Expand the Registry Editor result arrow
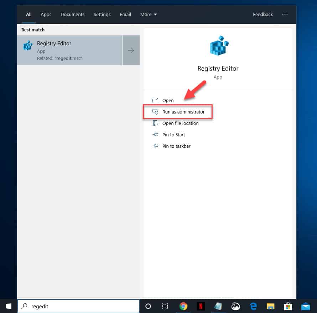The image size is (317, 313). (131, 50)
